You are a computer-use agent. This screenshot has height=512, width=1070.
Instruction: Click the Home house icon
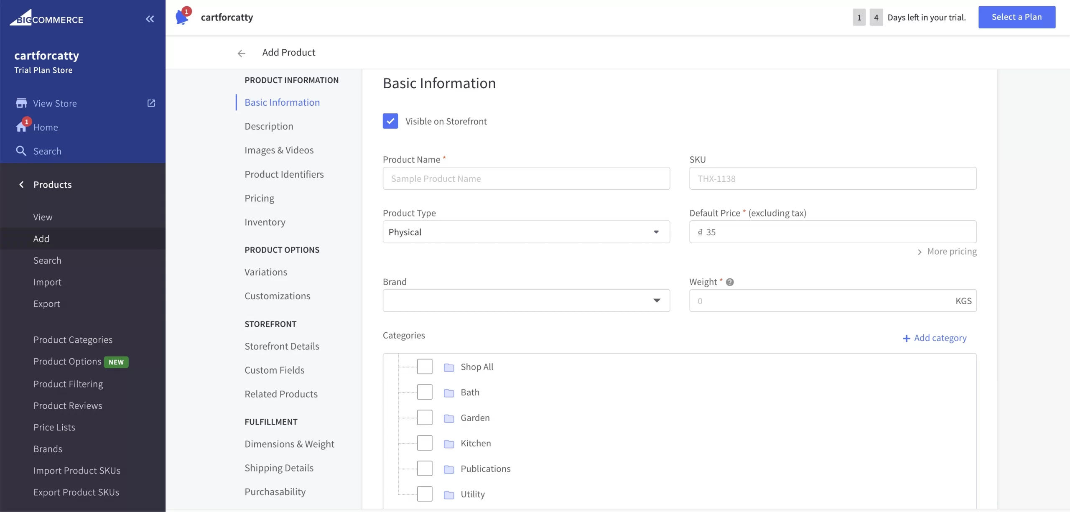21,127
